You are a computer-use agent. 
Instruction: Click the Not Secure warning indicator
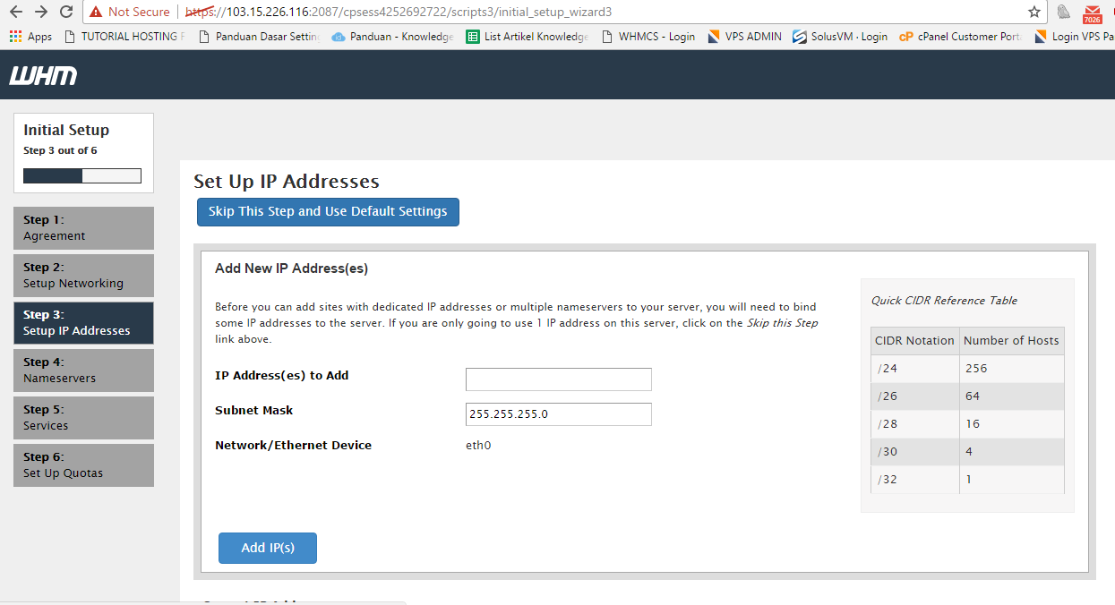click(129, 13)
